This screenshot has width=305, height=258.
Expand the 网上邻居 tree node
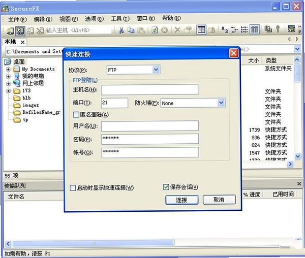[x=8, y=83]
